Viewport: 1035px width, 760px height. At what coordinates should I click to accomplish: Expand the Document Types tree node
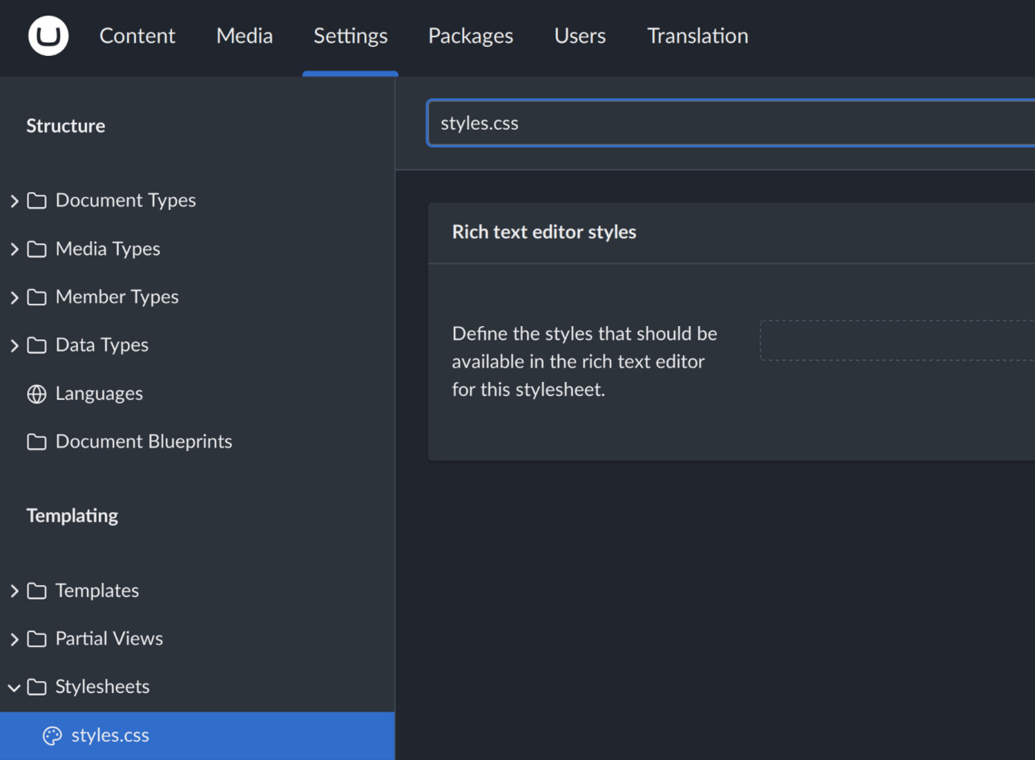click(14, 201)
